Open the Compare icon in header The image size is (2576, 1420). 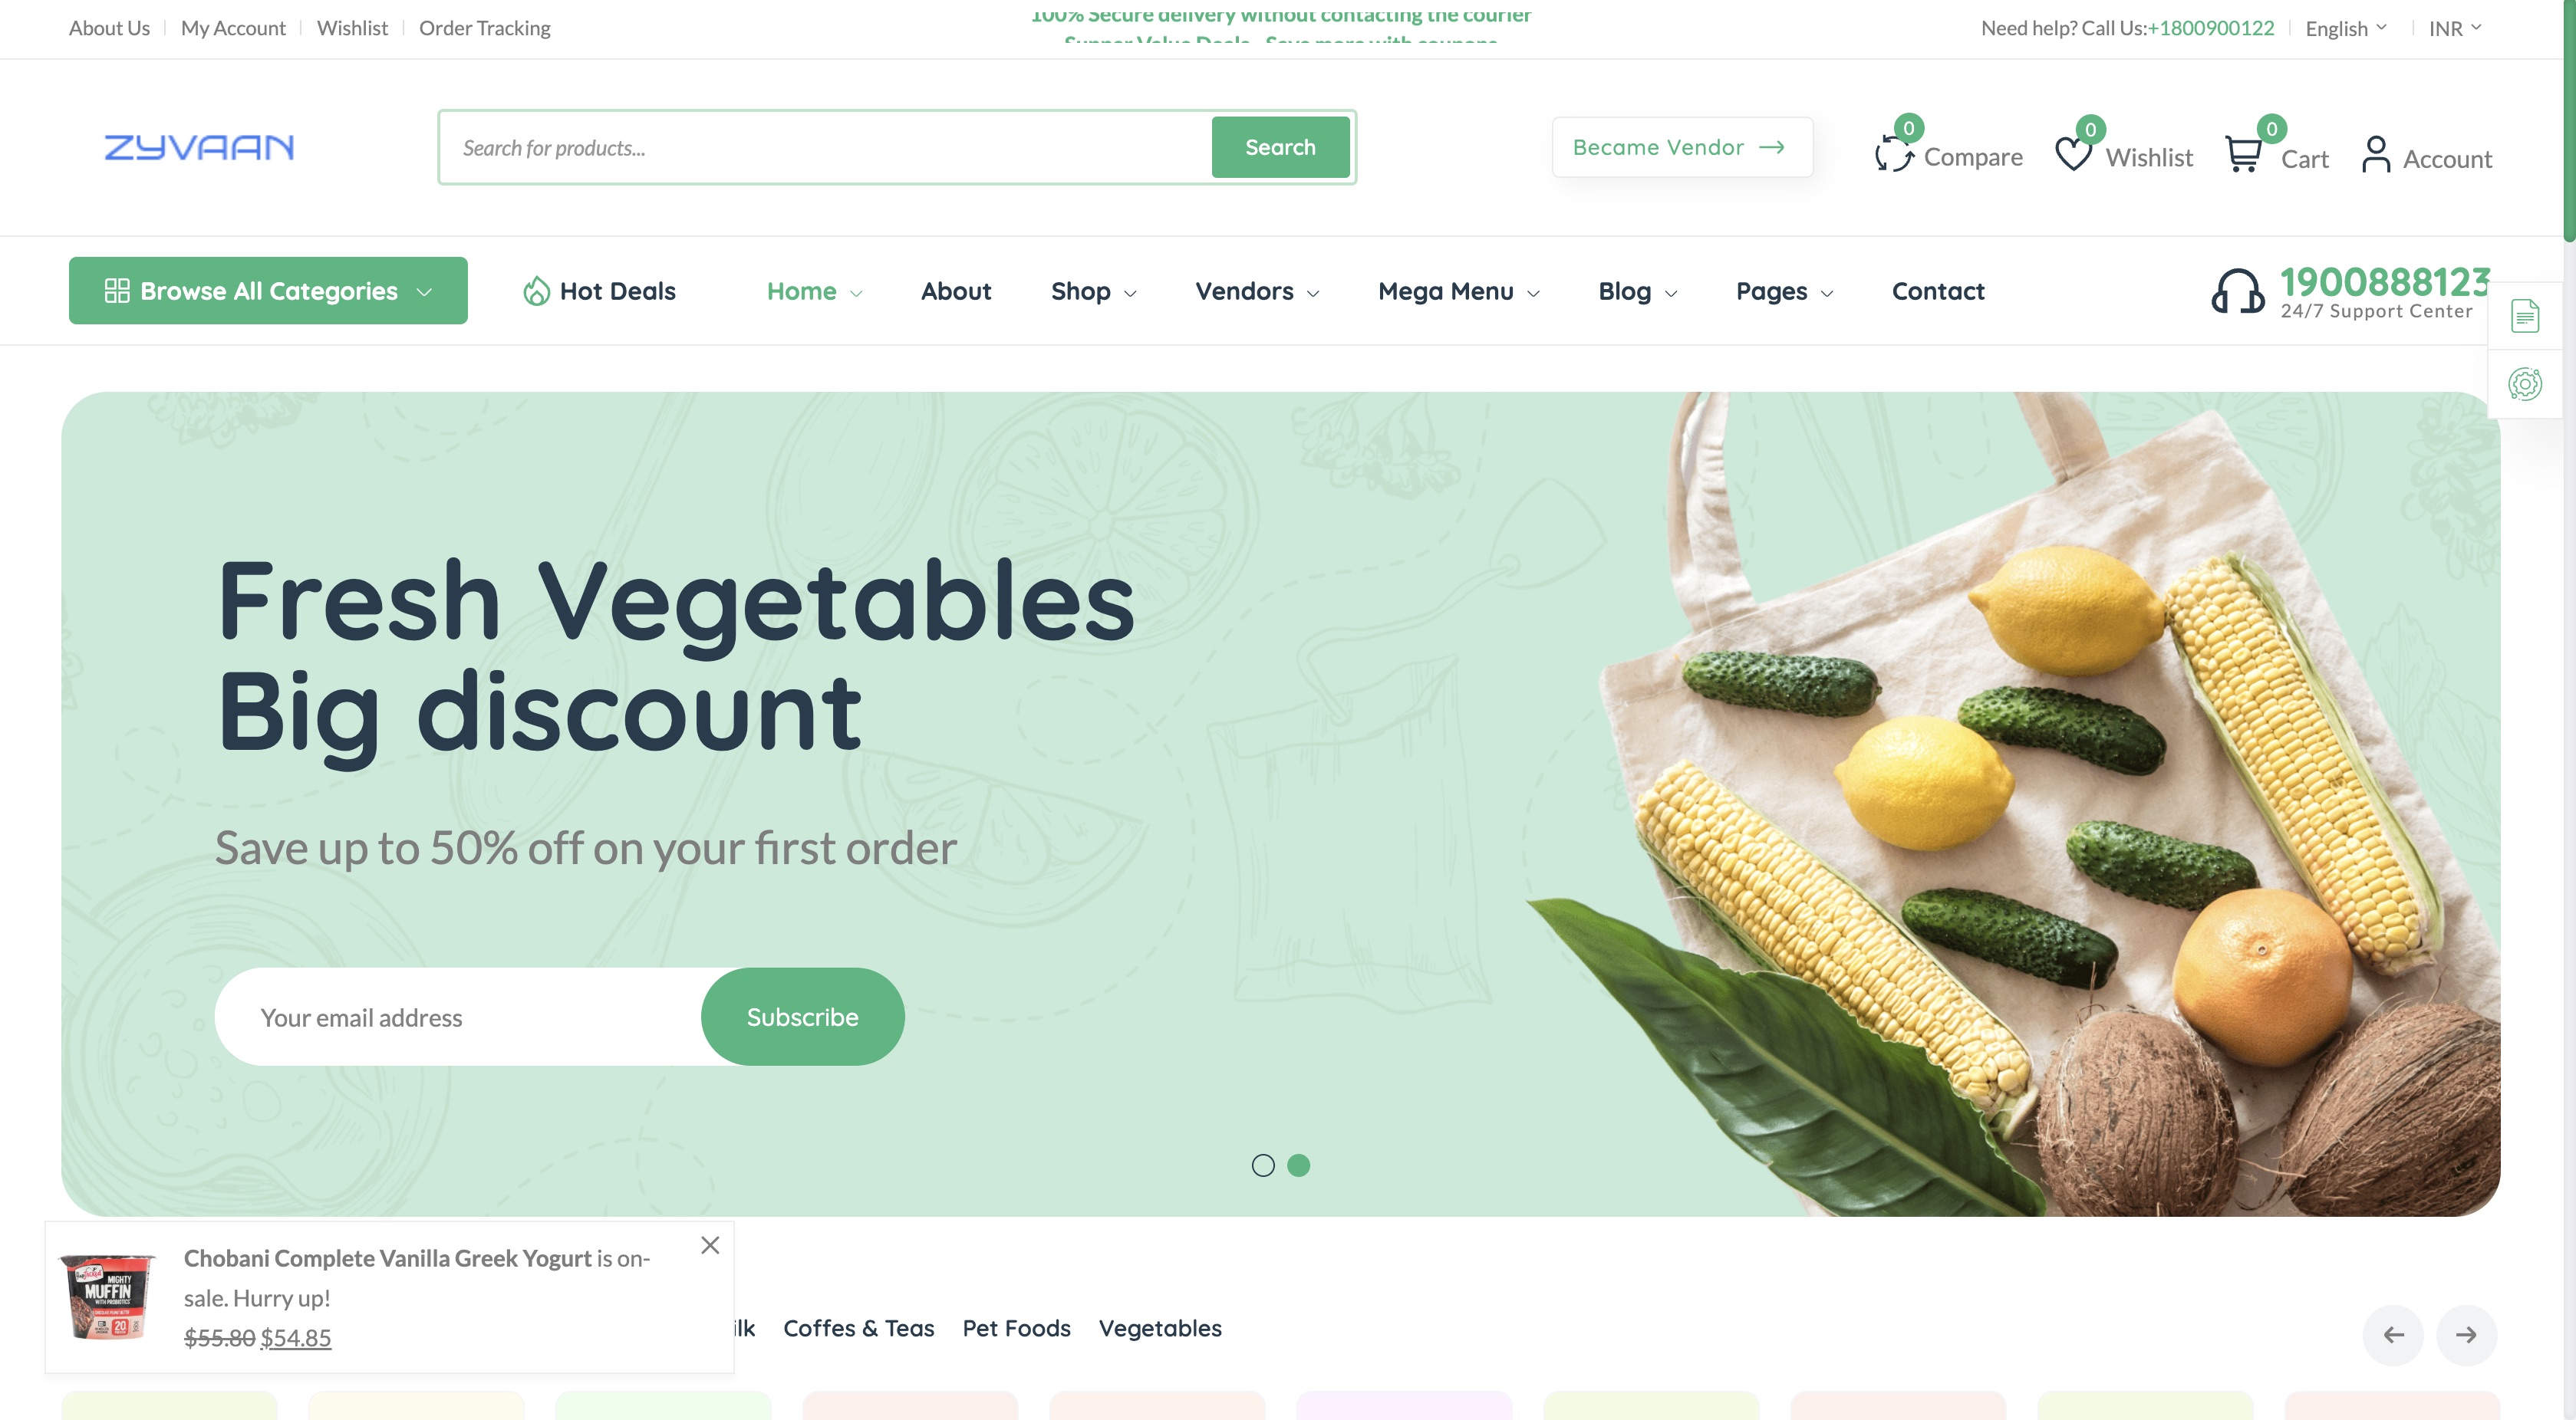coord(1894,154)
